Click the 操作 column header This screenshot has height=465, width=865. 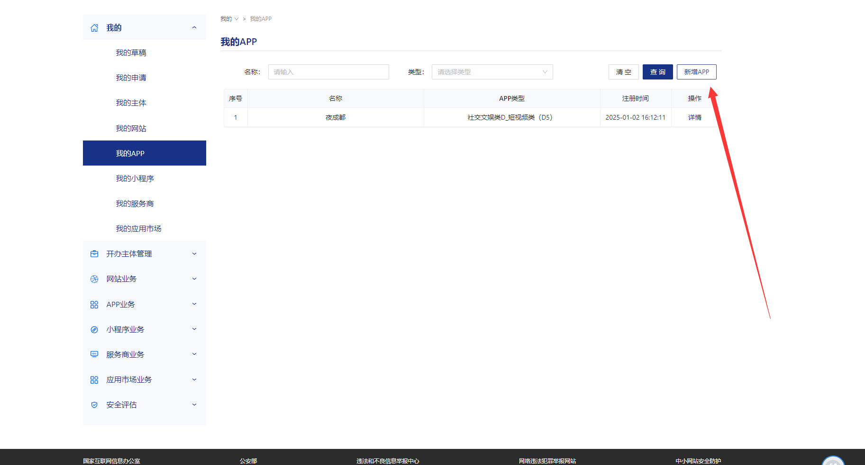point(695,98)
